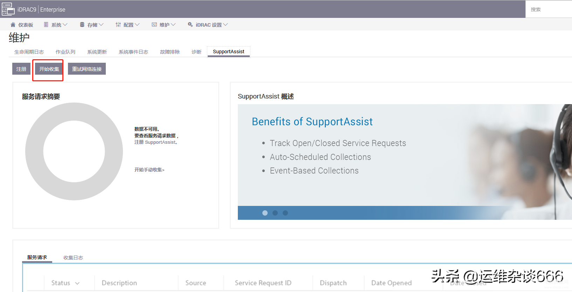The height and width of the screenshot is (292, 572).
Task: Click Track Open/Closed Service Requests text
Action: (x=338, y=143)
